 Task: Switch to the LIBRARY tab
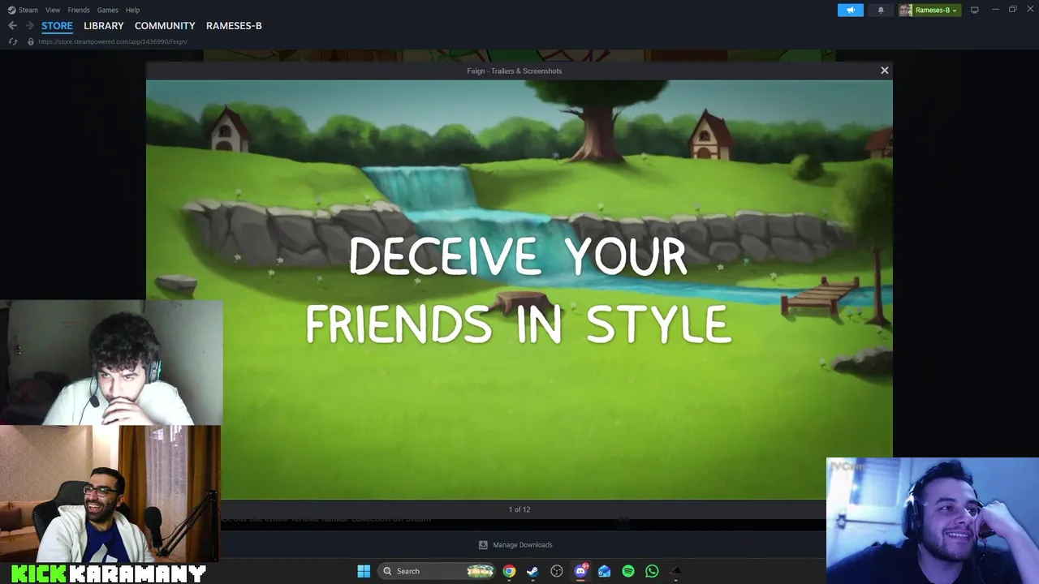(x=104, y=26)
